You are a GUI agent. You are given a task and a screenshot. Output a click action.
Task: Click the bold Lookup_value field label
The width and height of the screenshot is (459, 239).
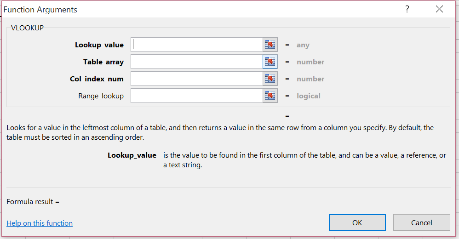point(99,45)
